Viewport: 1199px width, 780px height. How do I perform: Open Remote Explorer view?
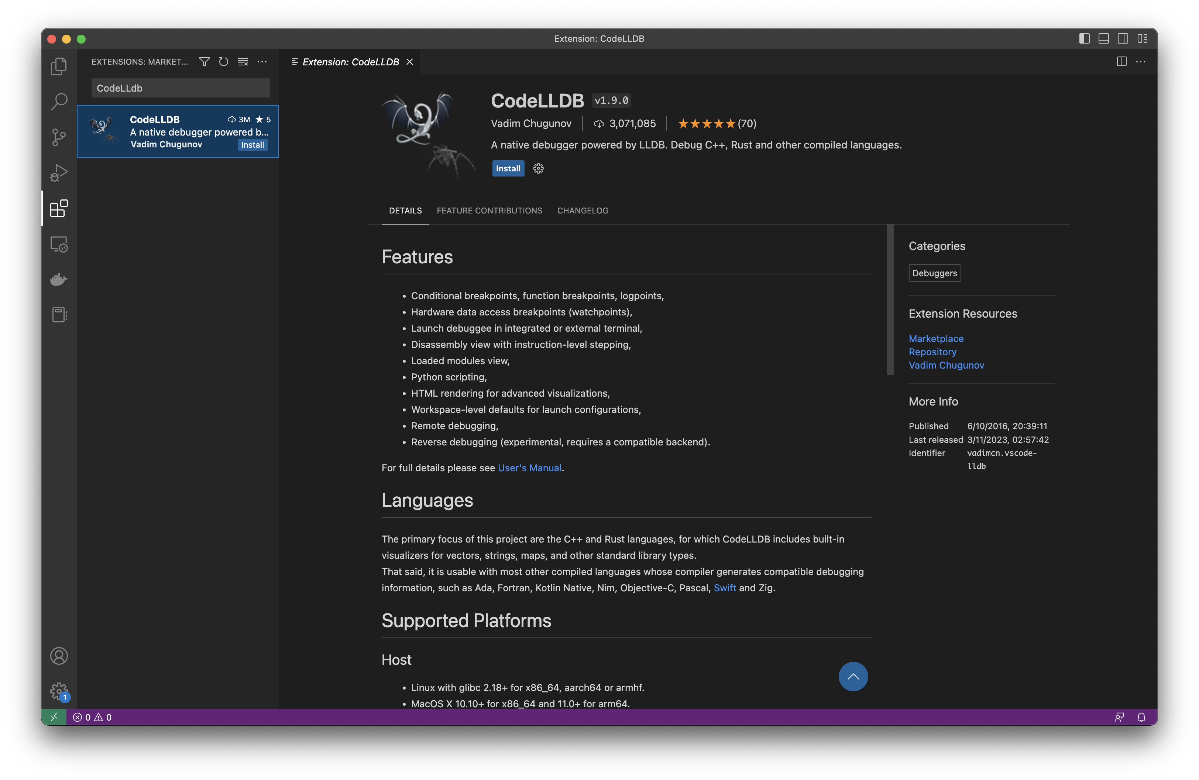point(59,244)
